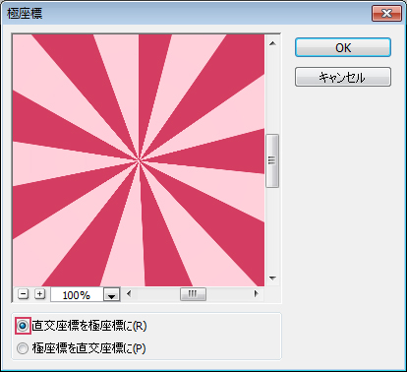This screenshot has width=407, height=372.
Task: Zoom out preview with minus icon
Action: (23, 294)
